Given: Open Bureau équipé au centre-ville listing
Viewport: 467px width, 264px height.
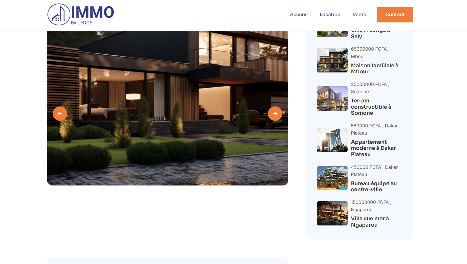Looking at the screenshot, I should click(x=374, y=186).
